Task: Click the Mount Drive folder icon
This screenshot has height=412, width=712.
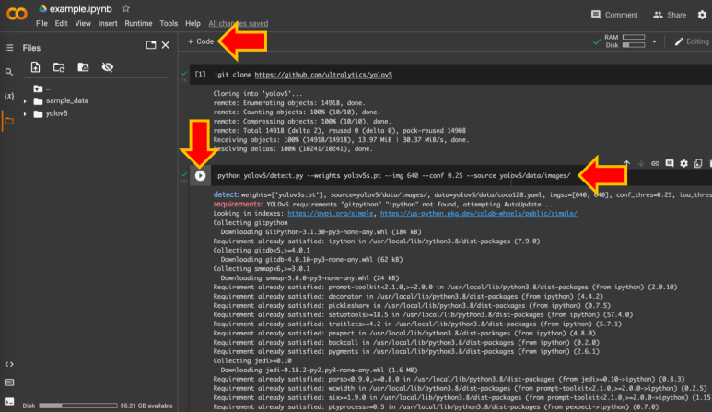Action: pyautogui.click(x=83, y=67)
